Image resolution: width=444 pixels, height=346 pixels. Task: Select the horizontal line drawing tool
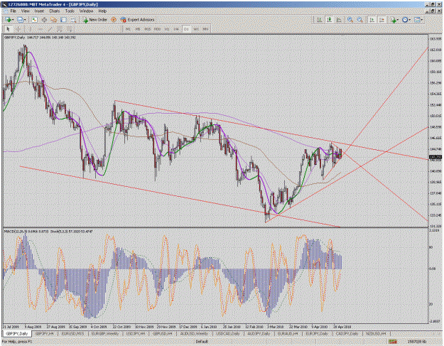[x=40, y=29]
